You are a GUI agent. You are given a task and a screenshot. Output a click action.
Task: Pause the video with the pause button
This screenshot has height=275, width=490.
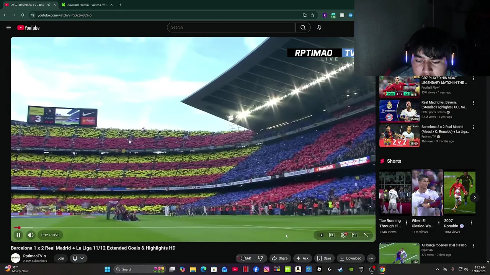(x=18, y=235)
